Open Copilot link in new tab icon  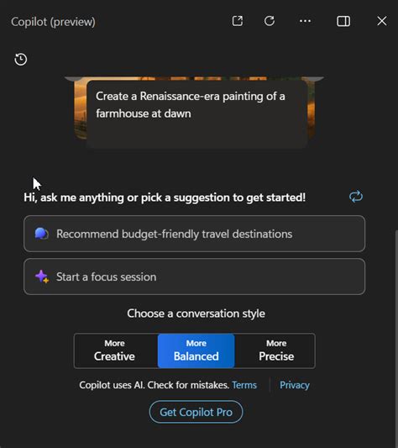(x=238, y=21)
